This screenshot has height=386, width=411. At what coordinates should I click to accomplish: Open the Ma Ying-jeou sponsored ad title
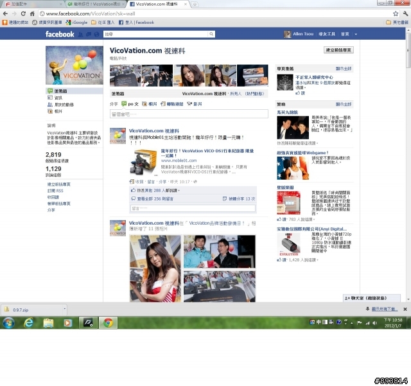[x=287, y=112]
